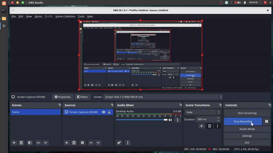The image size is (273, 153).
Task: Open Desktop Audio options via vertical dots icon
Action: point(177,120)
